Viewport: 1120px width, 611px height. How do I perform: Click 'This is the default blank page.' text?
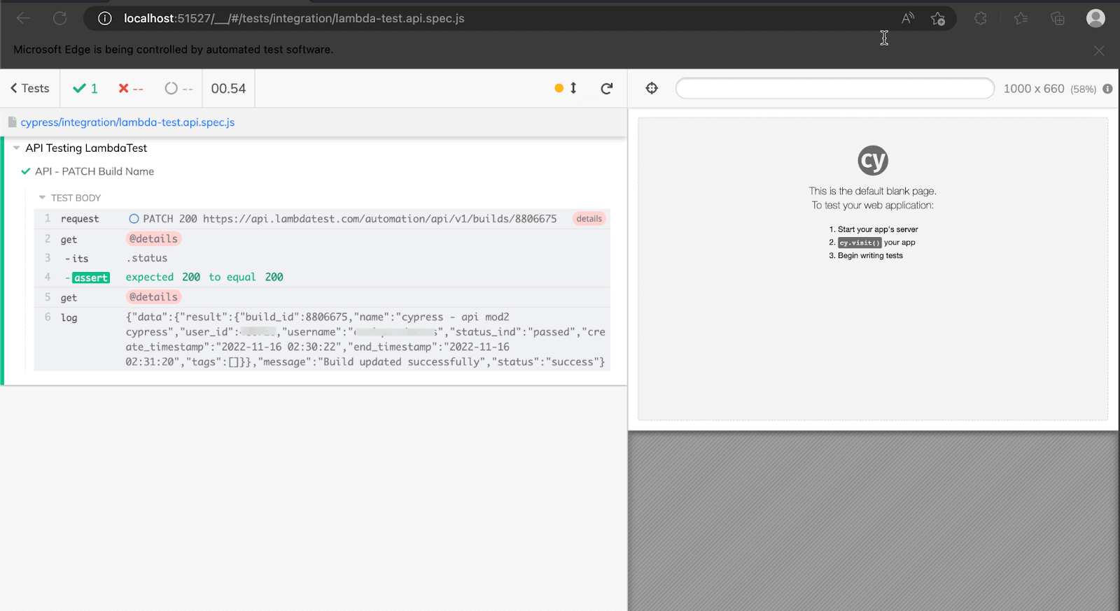click(872, 191)
